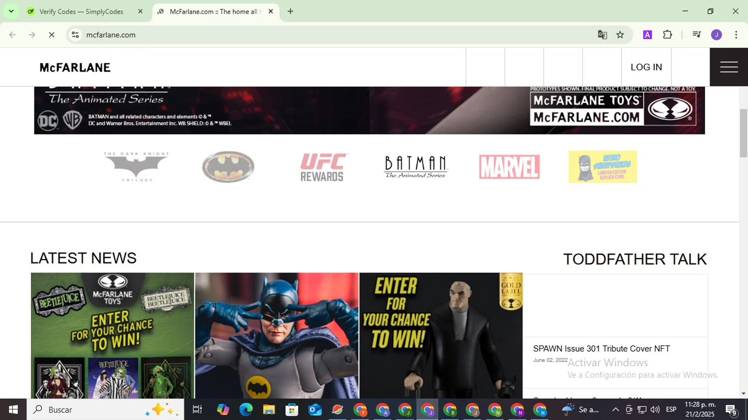This screenshot has height=420, width=748.
Task: Open the J profile avatar
Action: click(x=717, y=35)
